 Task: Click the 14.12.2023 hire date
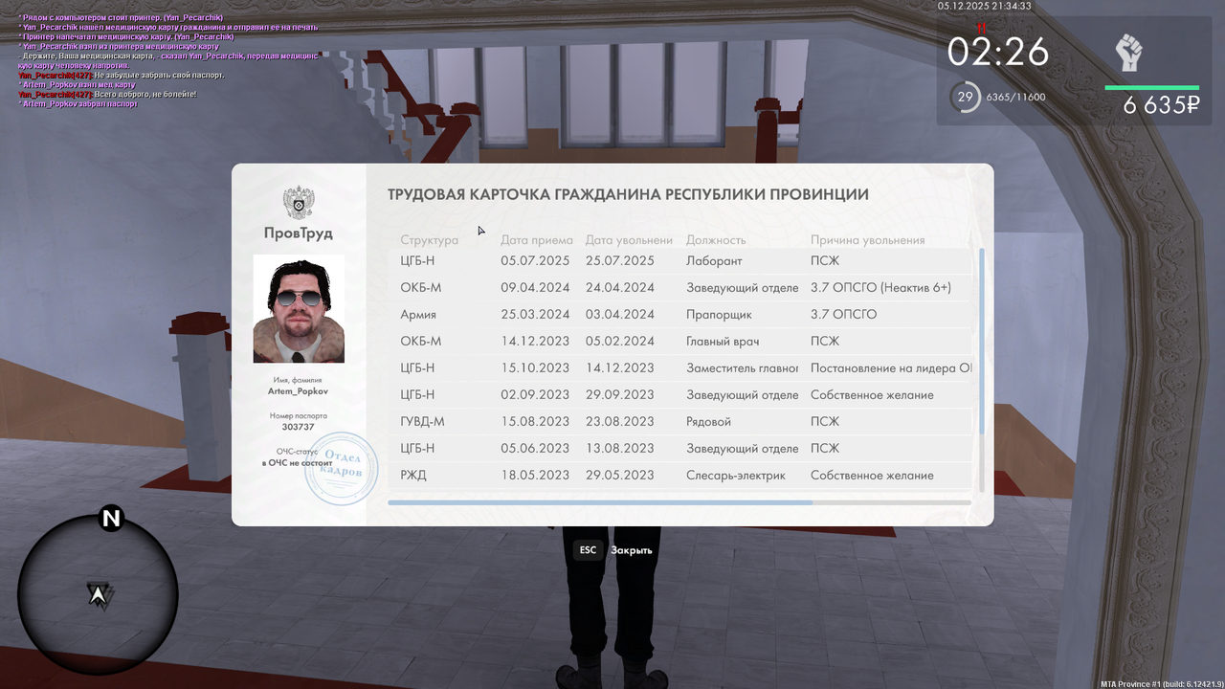(x=535, y=341)
